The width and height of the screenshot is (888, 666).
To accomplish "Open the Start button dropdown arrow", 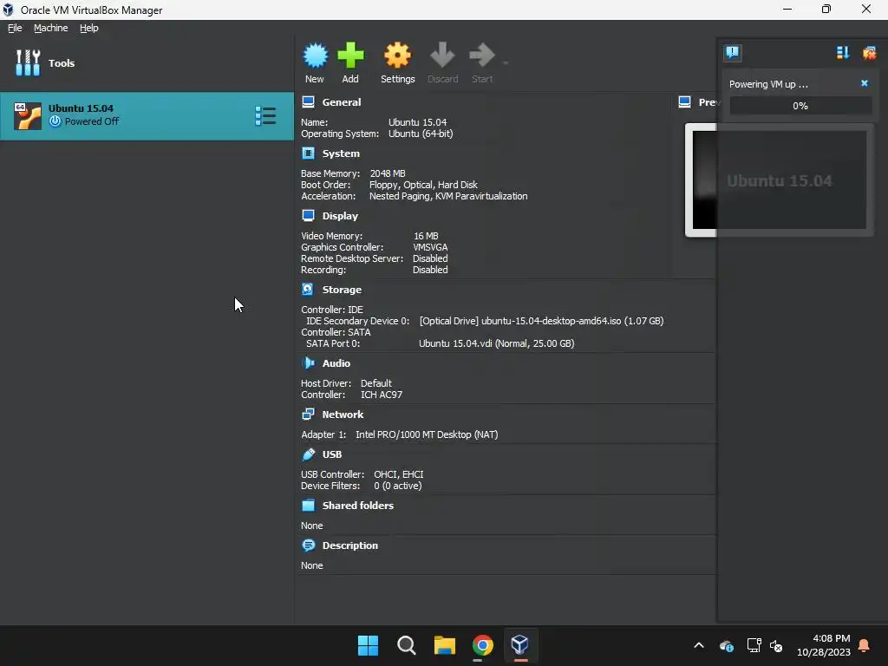I will coord(506,62).
